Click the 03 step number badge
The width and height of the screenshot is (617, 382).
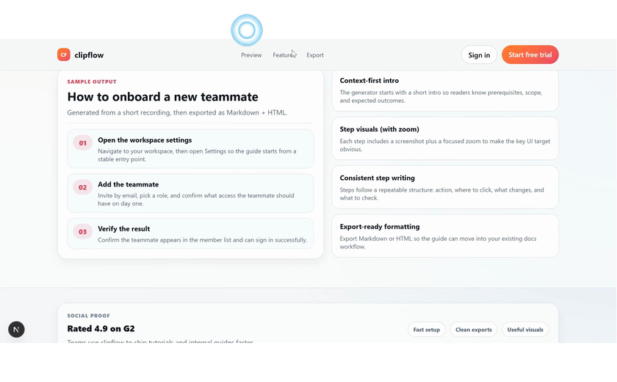(82, 231)
